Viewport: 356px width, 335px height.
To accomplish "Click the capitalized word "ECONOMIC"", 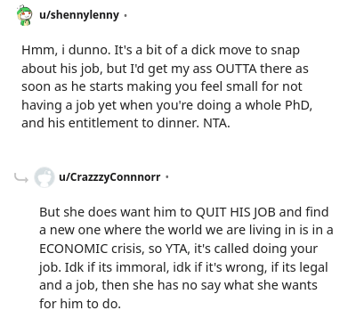I will click(73, 249).
